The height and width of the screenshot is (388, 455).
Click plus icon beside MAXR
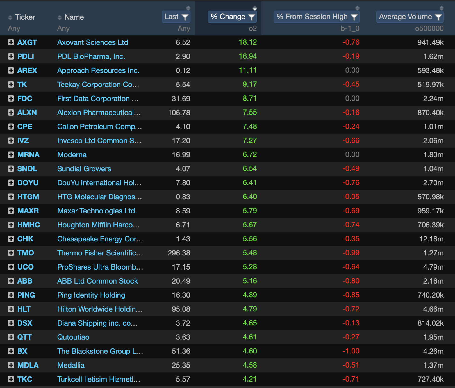[x=11, y=211]
